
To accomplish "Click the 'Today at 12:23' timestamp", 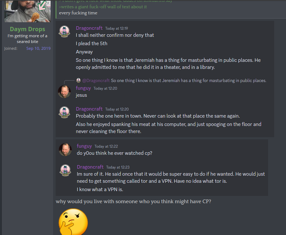I will (117, 167).
